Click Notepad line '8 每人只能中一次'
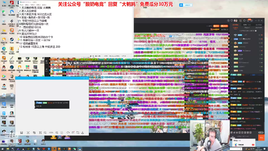Image resolution: width=268 pixels, height=151 pixels. click(x=29, y=31)
